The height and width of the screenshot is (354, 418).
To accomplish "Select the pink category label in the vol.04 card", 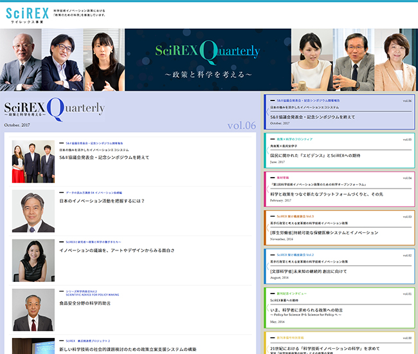I will pyautogui.click(x=282, y=178).
